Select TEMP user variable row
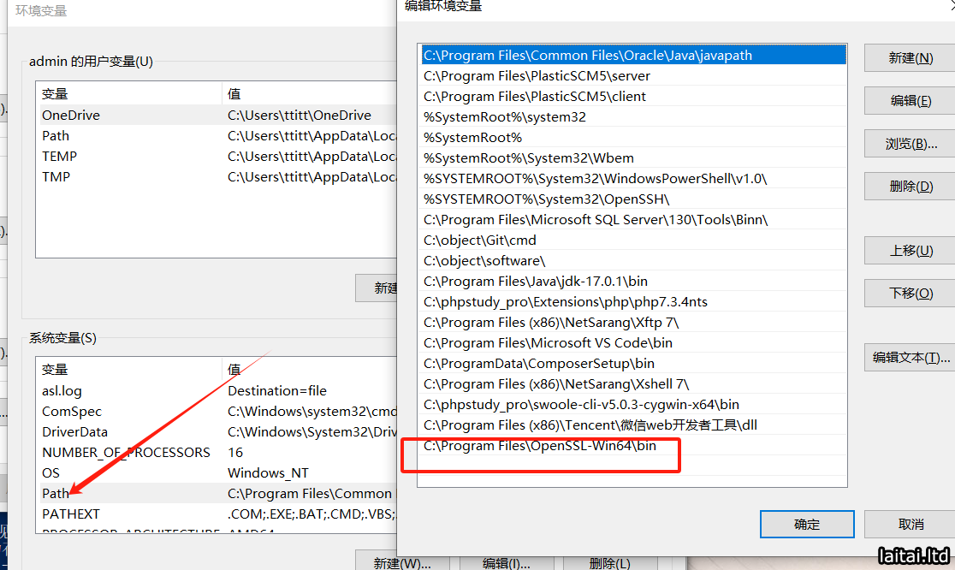The image size is (955, 570). pyautogui.click(x=60, y=157)
